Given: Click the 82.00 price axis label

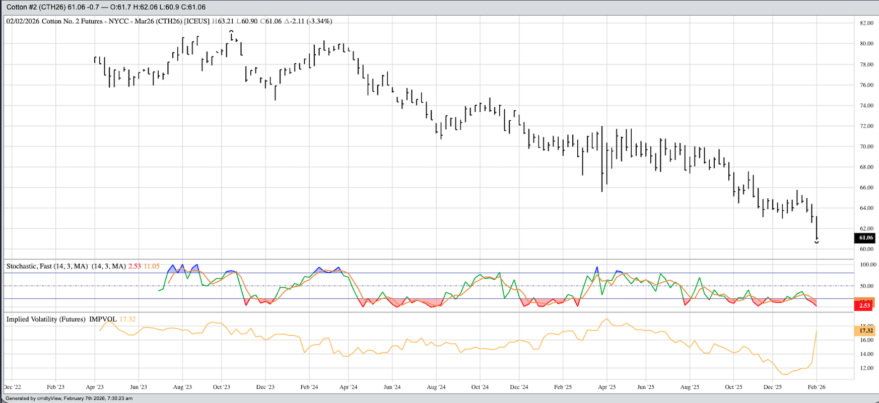Looking at the screenshot, I should click(866, 23).
